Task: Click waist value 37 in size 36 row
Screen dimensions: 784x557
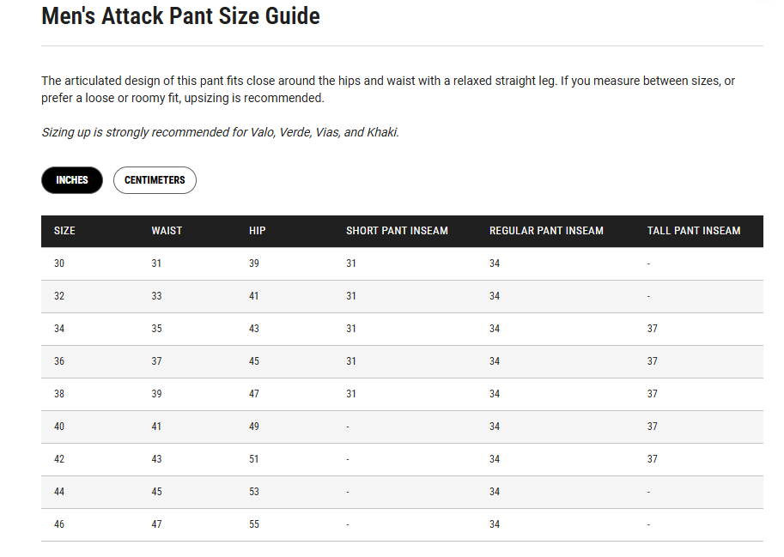Action: pyautogui.click(x=156, y=361)
